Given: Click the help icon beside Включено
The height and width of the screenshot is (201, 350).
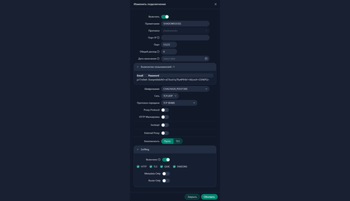Looking at the screenshot, I should tap(159, 159).
